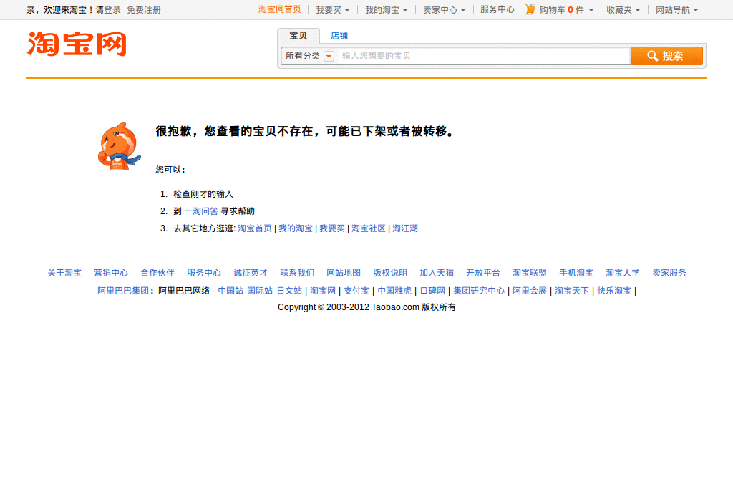Switch to the 店铺 search tab
Screen dimensions: 733x487
[x=339, y=36]
